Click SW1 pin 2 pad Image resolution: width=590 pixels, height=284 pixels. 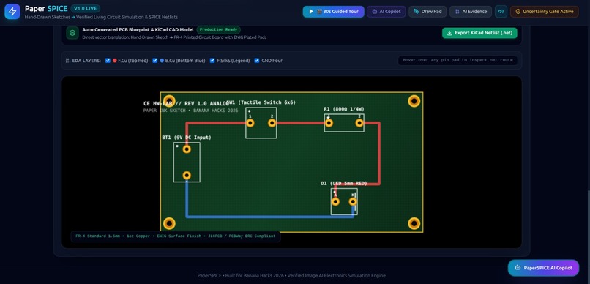click(x=272, y=123)
